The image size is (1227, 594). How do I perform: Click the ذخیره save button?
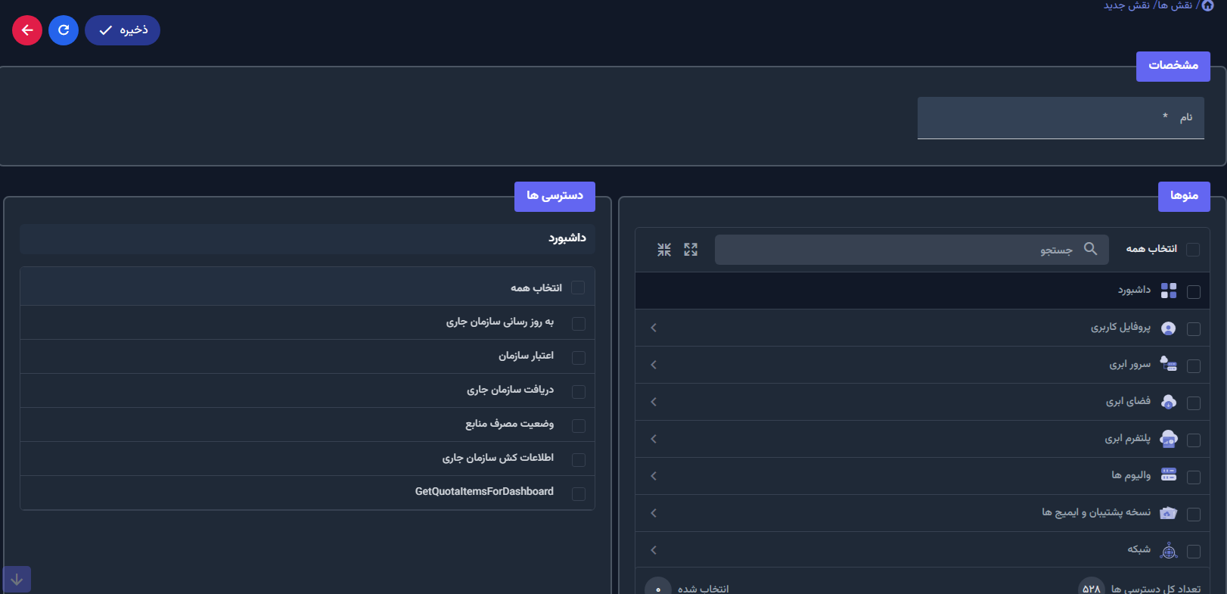(123, 30)
